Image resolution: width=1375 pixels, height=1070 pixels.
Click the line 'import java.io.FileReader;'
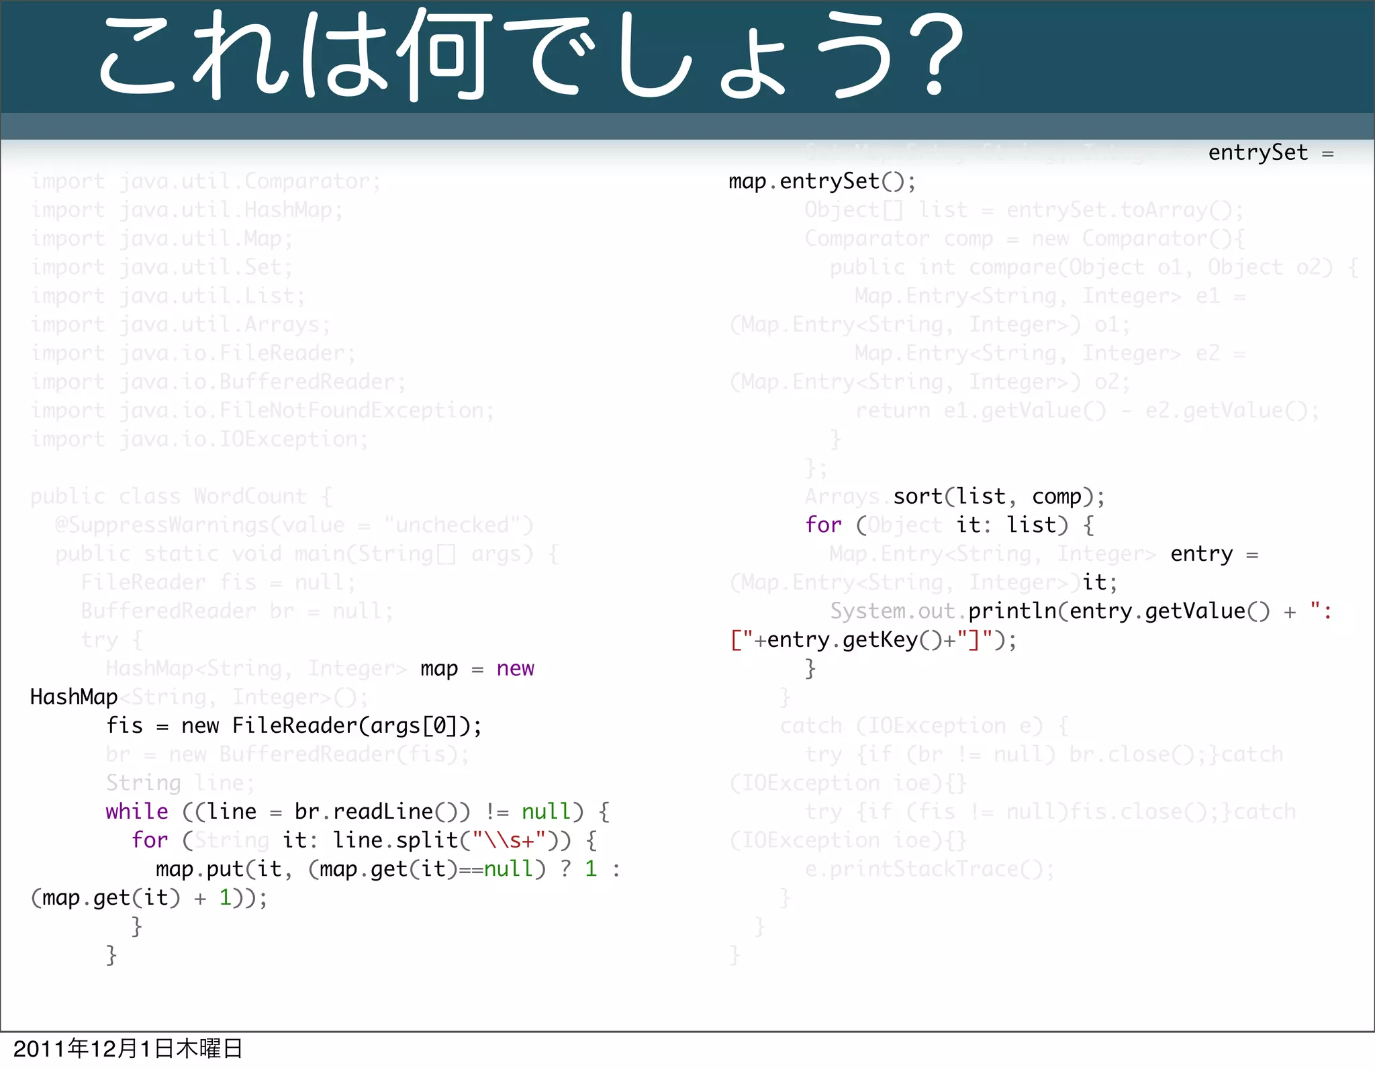click(193, 353)
